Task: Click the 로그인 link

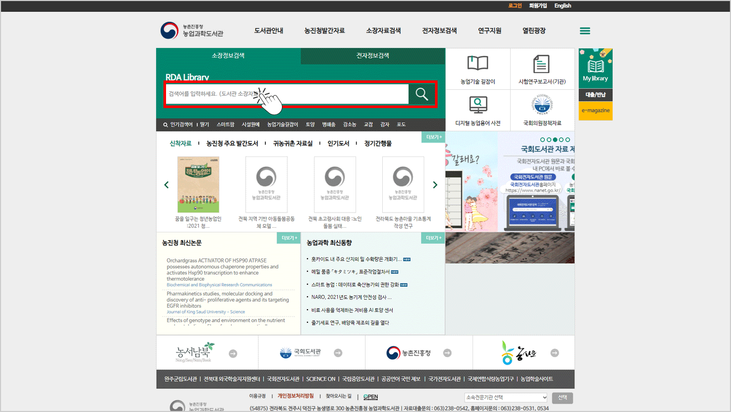Action: click(x=514, y=5)
